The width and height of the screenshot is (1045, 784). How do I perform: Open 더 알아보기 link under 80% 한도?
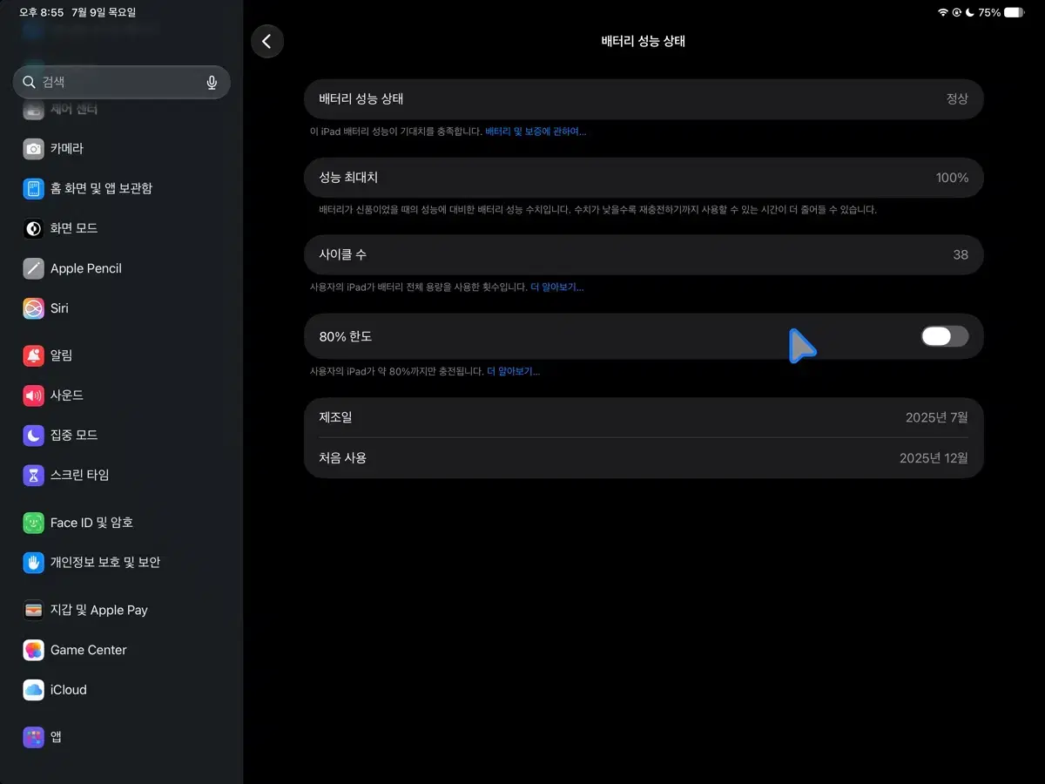[x=513, y=371]
